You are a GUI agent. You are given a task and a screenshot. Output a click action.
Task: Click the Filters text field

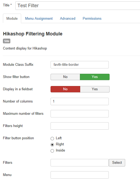point(80,163)
